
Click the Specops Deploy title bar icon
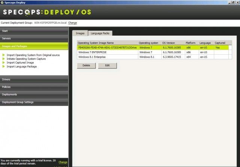click(2, 3)
